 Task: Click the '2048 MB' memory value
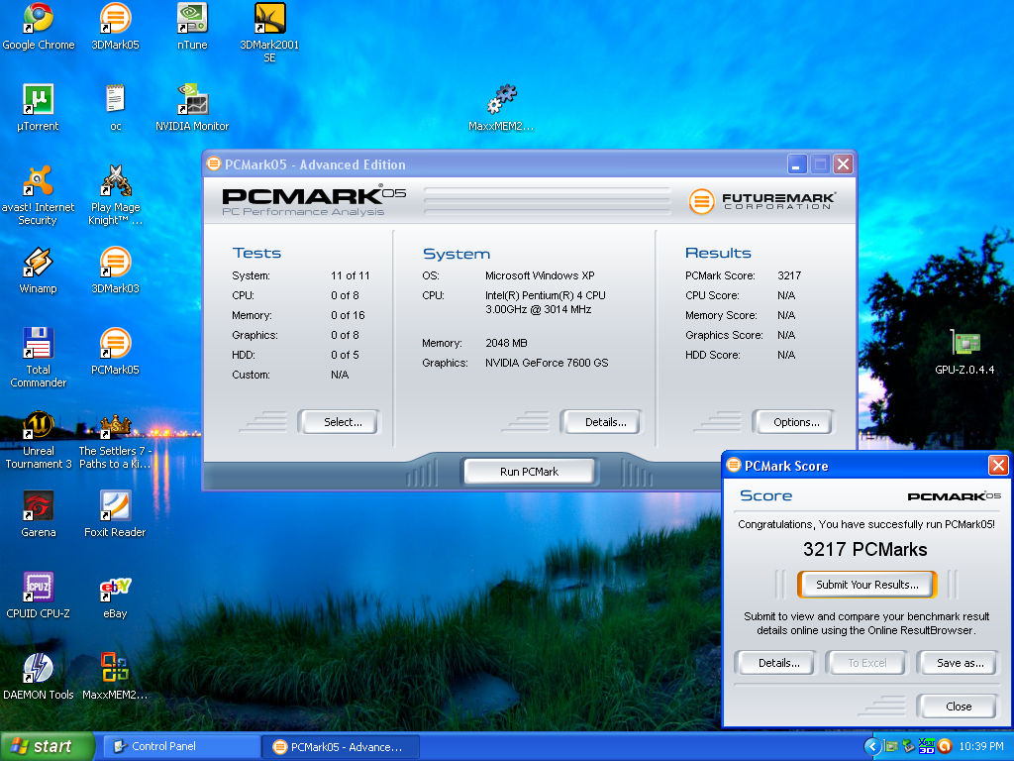[x=506, y=343]
